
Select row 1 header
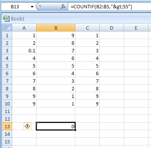pos(7,35)
